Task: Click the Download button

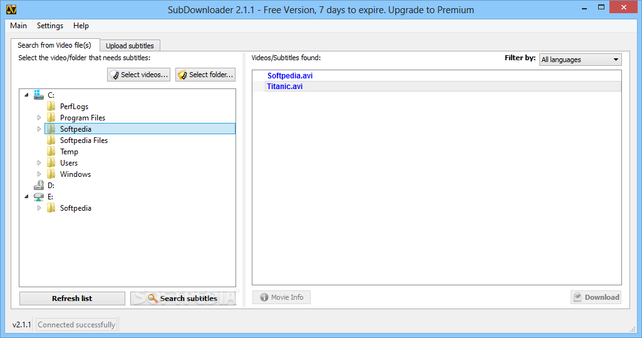Action: [x=596, y=297]
